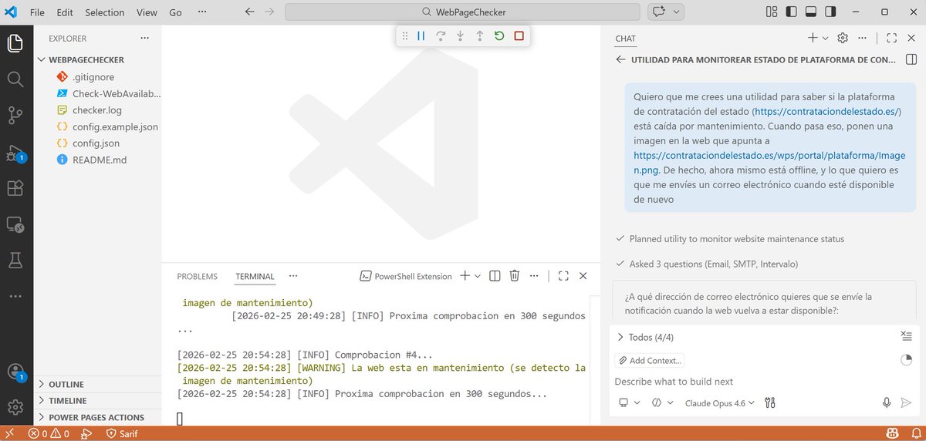The height and width of the screenshot is (441, 926).
Task: Maximize the chat panel
Action: (892, 38)
